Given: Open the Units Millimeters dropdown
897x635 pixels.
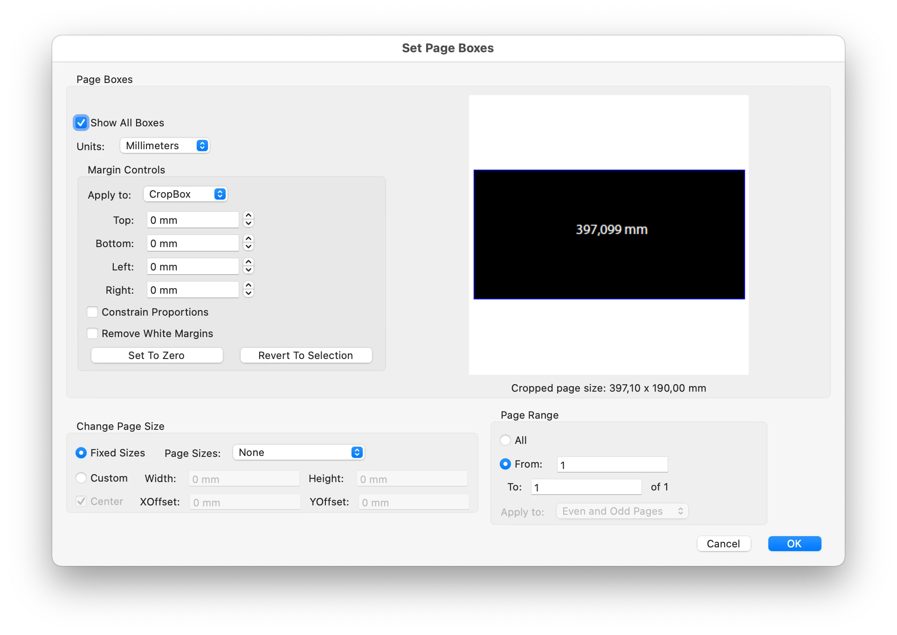Looking at the screenshot, I should (x=165, y=145).
